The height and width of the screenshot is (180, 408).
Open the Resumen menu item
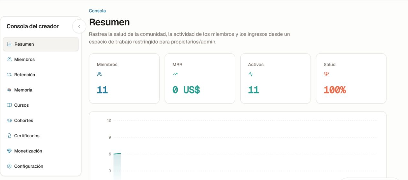pos(41,44)
